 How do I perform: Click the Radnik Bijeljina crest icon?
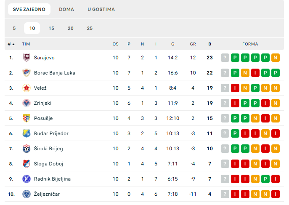[x=27, y=179]
